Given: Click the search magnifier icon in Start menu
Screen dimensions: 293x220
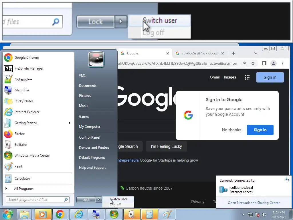Looking at the screenshot, I should (66, 200).
